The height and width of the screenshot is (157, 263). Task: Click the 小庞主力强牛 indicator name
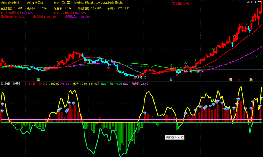click(12, 84)
